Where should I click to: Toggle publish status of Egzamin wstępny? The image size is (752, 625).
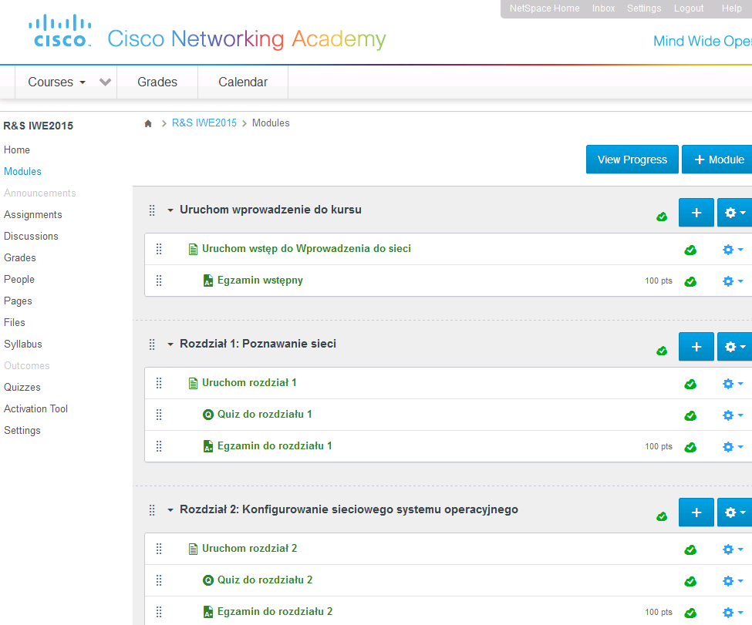690,282
